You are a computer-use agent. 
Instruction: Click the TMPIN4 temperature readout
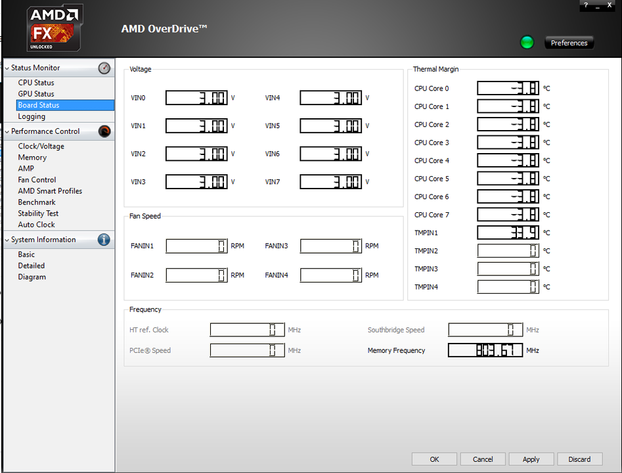508,287
